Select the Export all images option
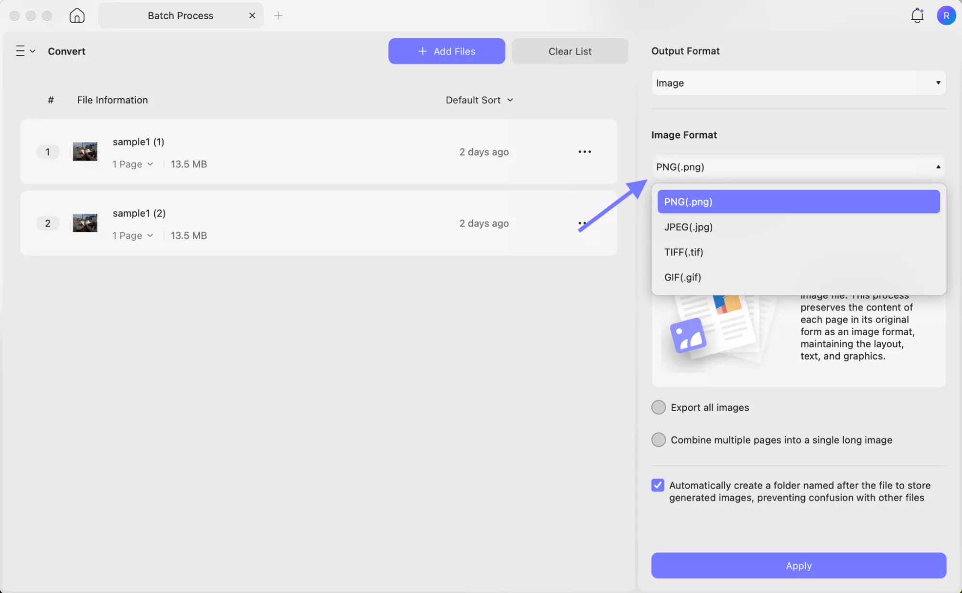 click(x=658, y=407)
